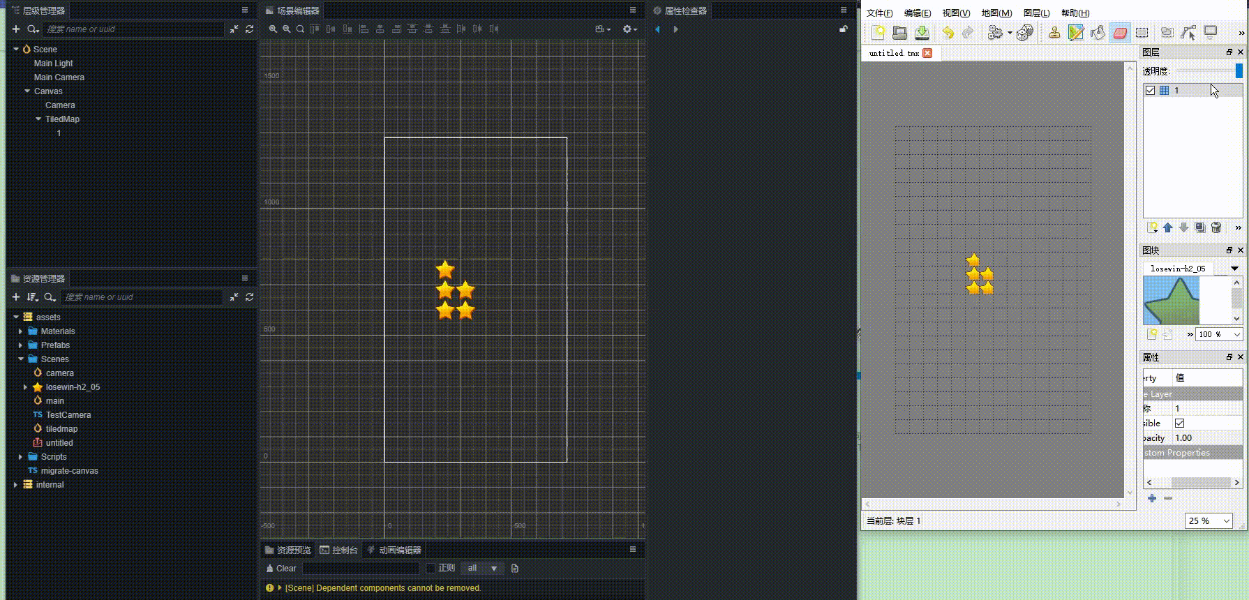The height and width of the screenshot is (600, 1249).
Task: Select the Edit Polygons tool in Tiled
Action: (1188, 32)
